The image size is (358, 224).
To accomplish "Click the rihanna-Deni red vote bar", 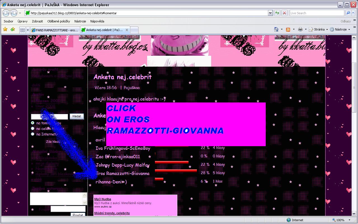I will tap(159, 179).
